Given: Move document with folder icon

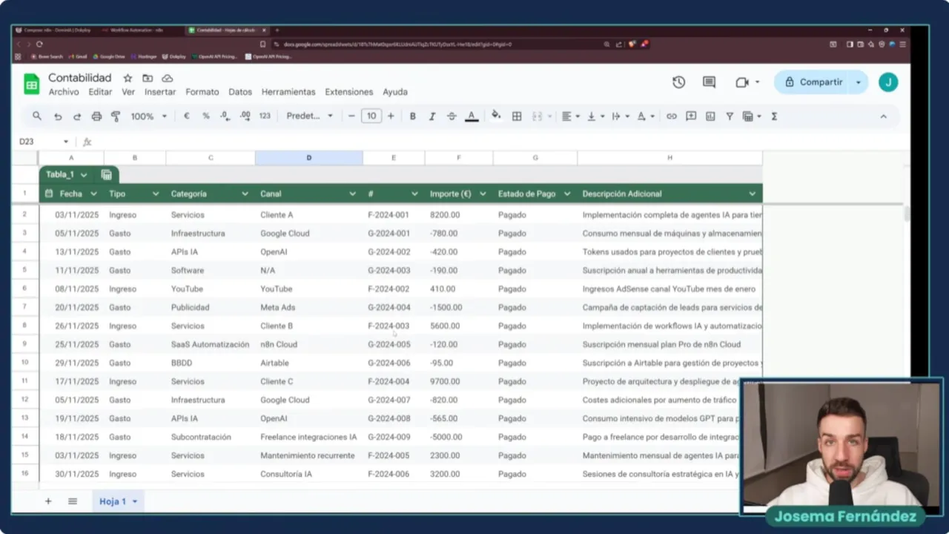Looking at the screenshot, I should (148, 79).
